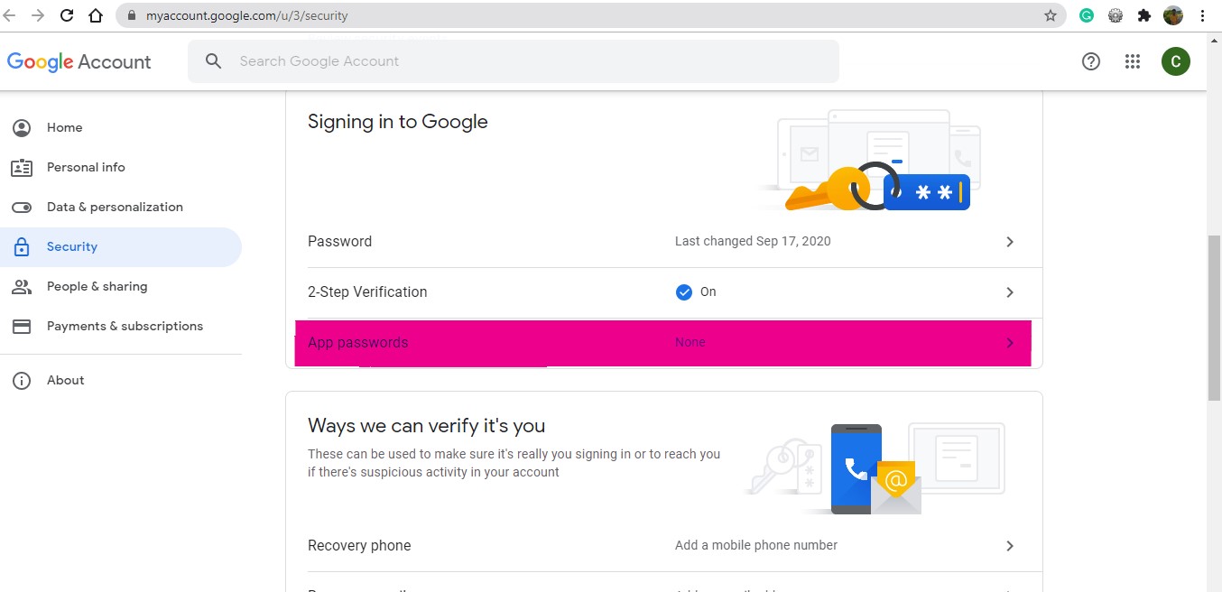
Task: Go to Data & personalization section
Action: (115, 207)
